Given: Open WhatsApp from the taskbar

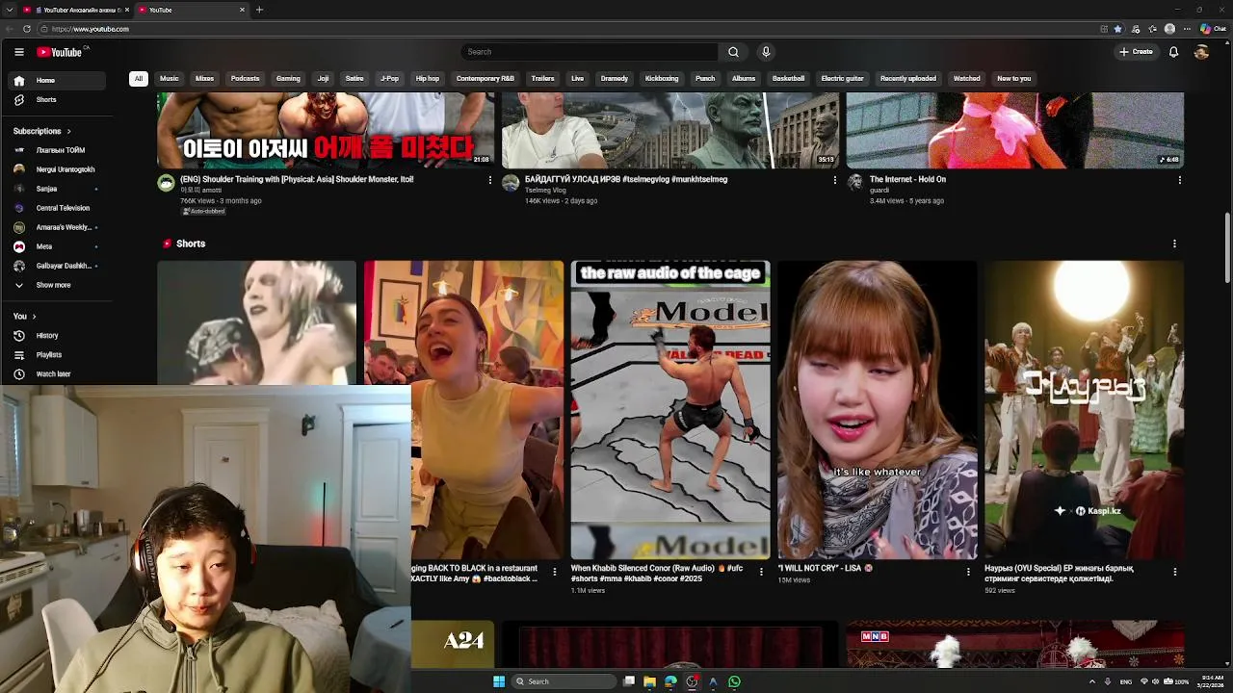Looking at the screenshot, I should pos(734,681).
